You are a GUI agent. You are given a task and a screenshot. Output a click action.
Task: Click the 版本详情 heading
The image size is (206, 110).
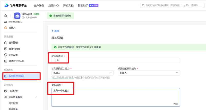57,38
